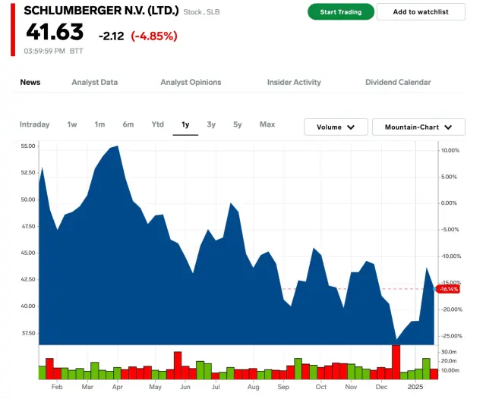Set chart range to 1m

click(x=99, y=124)
